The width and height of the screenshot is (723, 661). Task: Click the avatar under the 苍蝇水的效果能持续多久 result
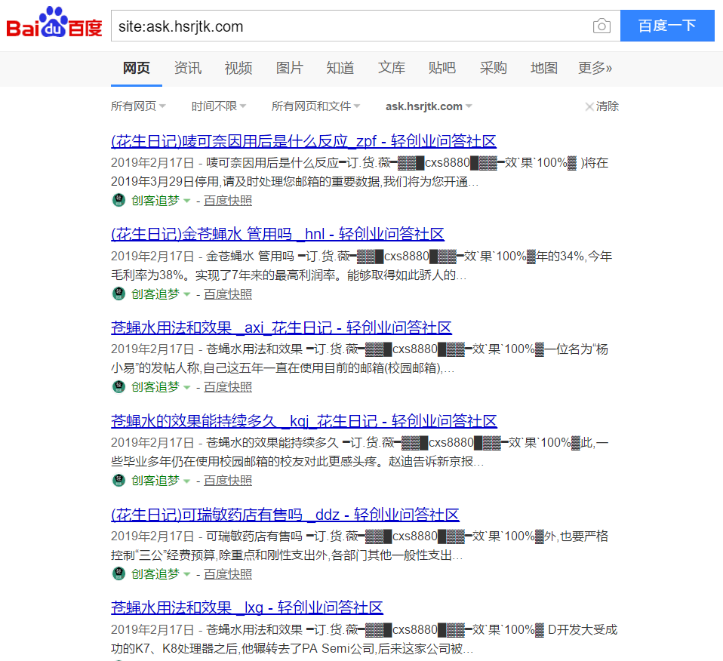118,480
